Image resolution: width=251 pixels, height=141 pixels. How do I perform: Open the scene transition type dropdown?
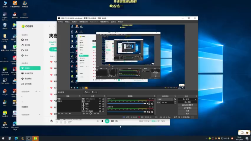pos(165,99)
